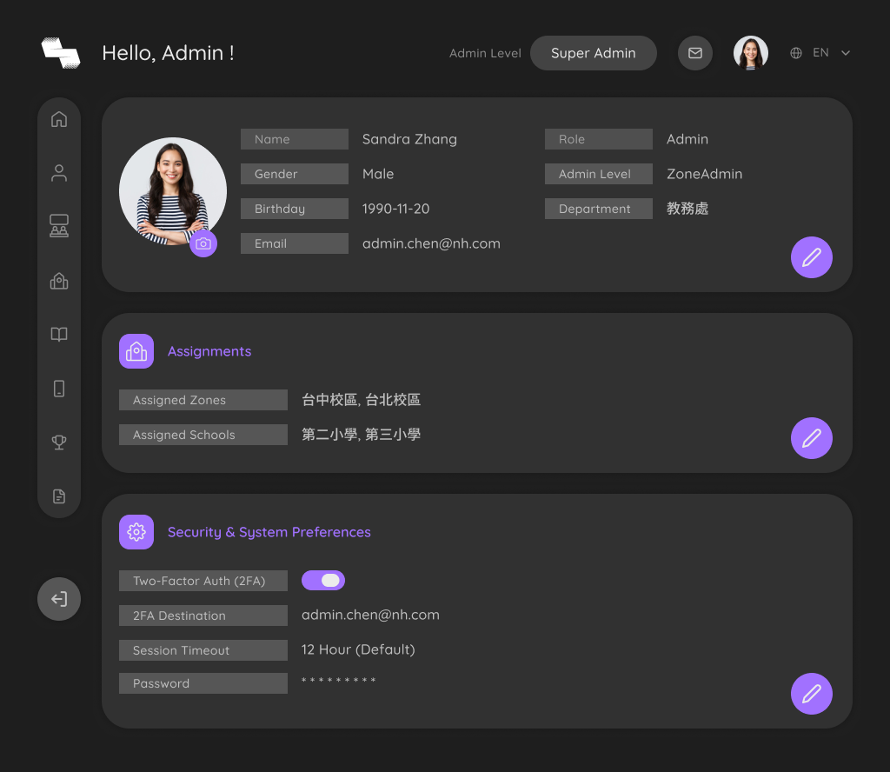Open the Home page from sidebar
Viewport: 890px width, 772px height.
[59, 119]
